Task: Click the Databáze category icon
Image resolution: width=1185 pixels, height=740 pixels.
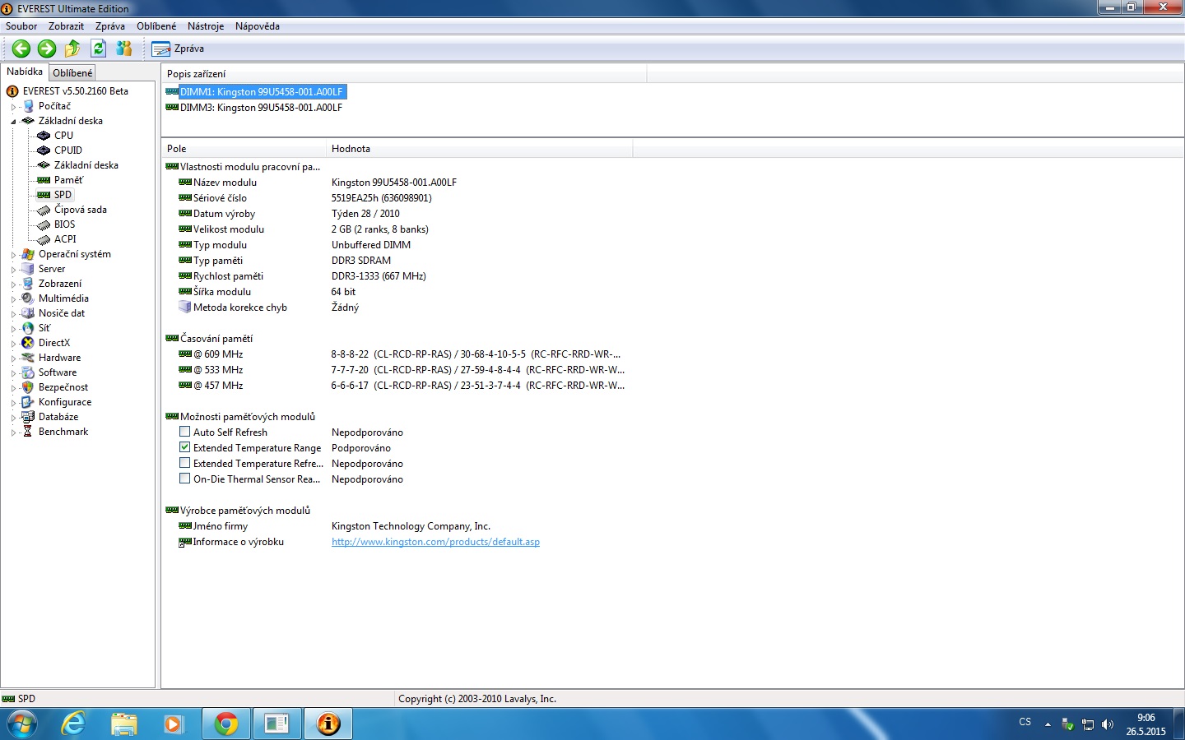Action: pos(28,417)
